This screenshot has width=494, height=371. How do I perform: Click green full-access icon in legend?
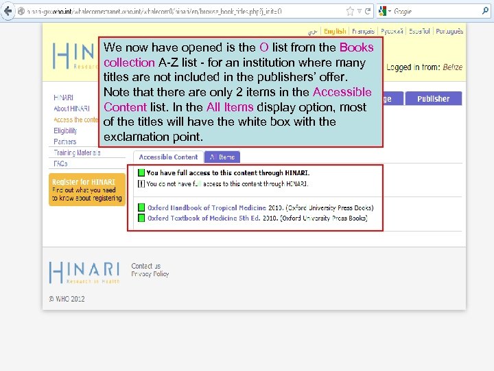pyautogui.click(x=141, y=172)
